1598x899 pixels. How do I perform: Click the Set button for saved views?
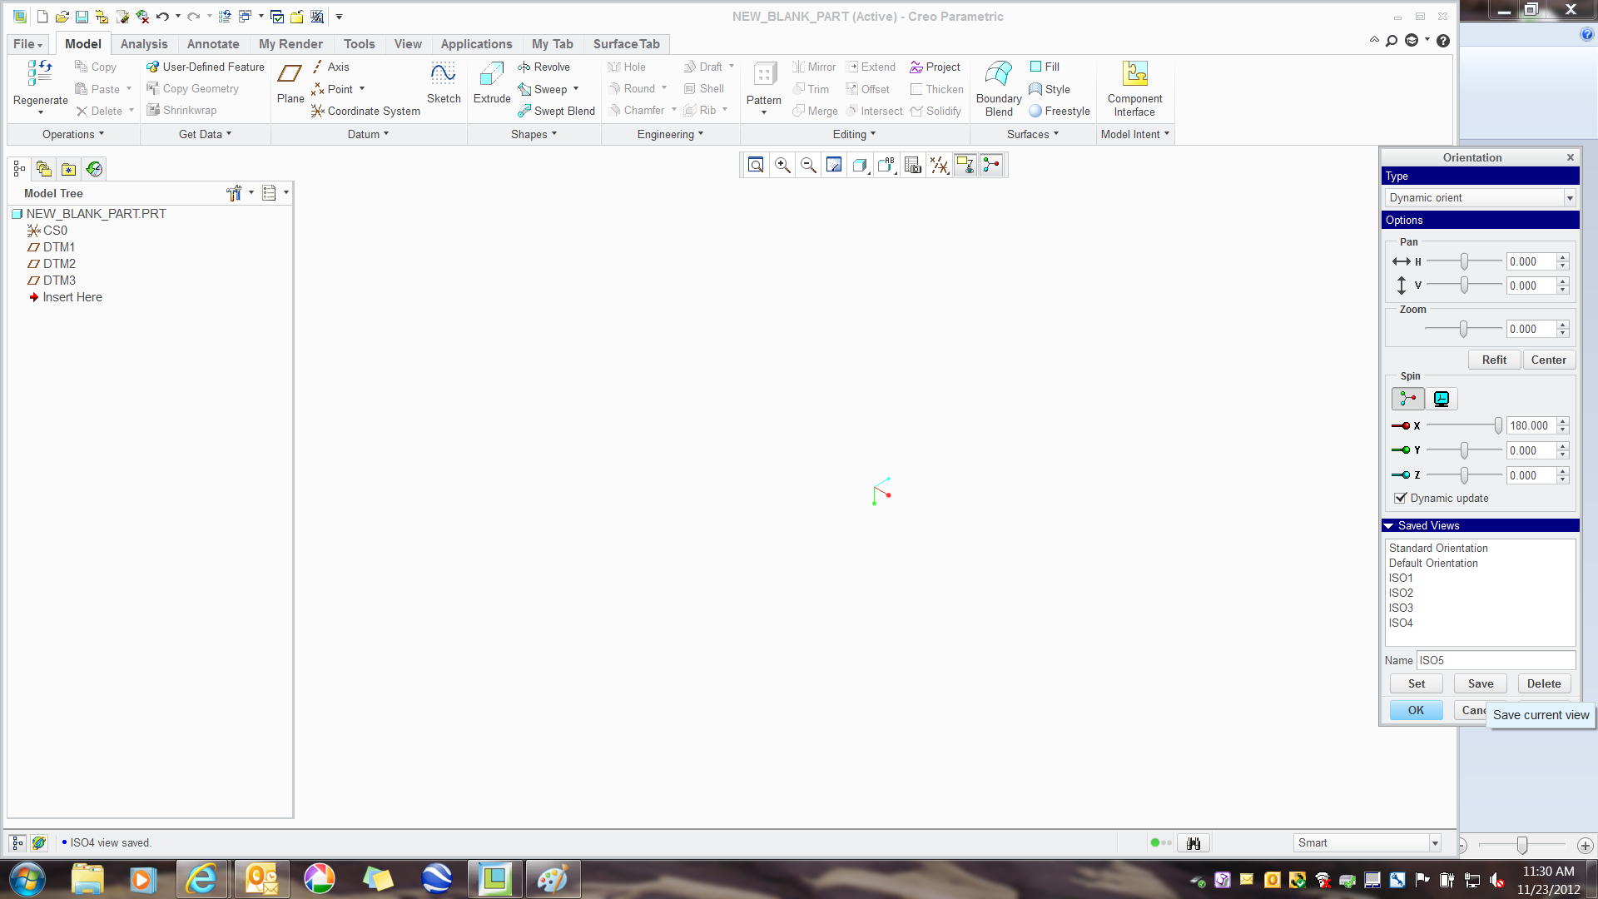(x=1416, y=683)
